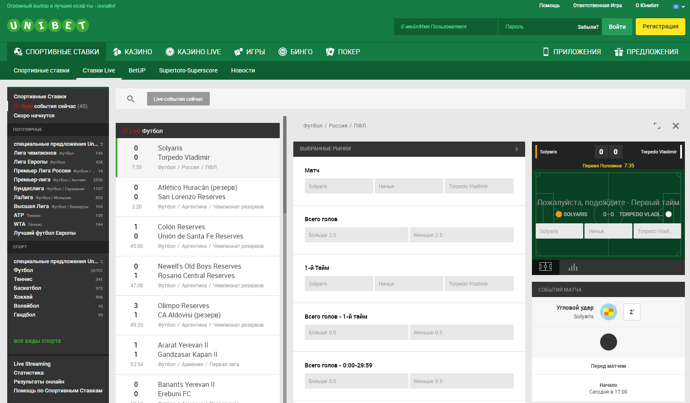
Task: Open Ответственная Игра link
Action: pyautogui.click(x=597, y=6)
